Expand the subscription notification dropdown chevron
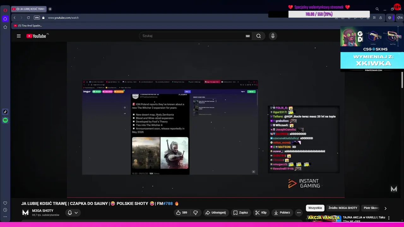 coord(76,213)
